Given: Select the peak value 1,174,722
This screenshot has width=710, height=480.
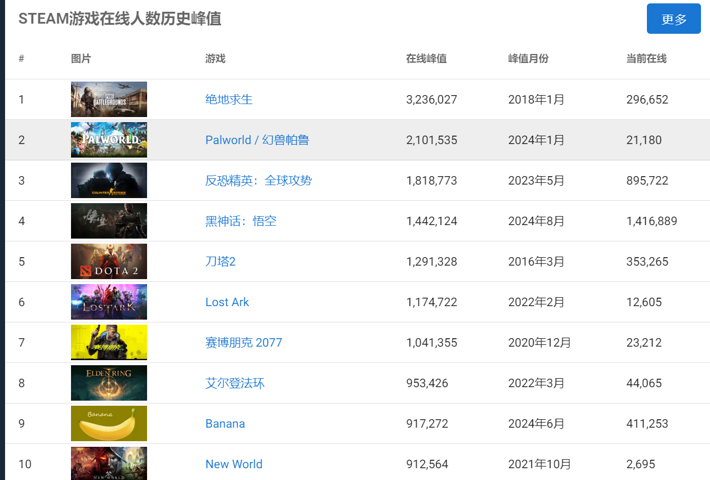Looking at the screenshot, I should [x=432, y=302].
